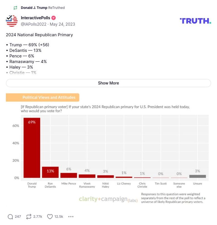Viewport: 217px width, 225px height.
Task: Click the reply comment icon
Action: (11, 216)
